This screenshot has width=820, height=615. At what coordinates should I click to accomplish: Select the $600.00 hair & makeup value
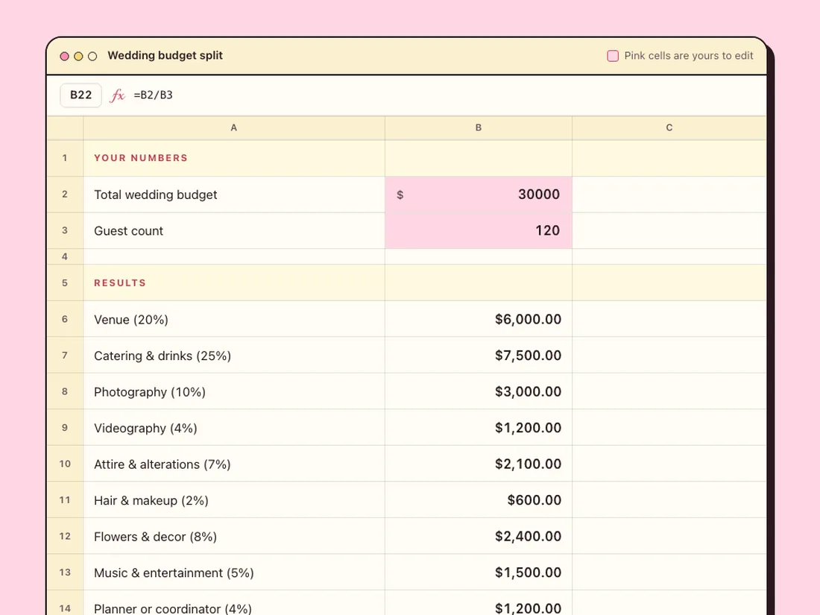(x=479, y=500)
